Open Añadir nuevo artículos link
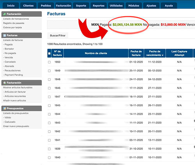Image resolution: width=195 pixels, height=165 pixels. (x=14, y=100)
